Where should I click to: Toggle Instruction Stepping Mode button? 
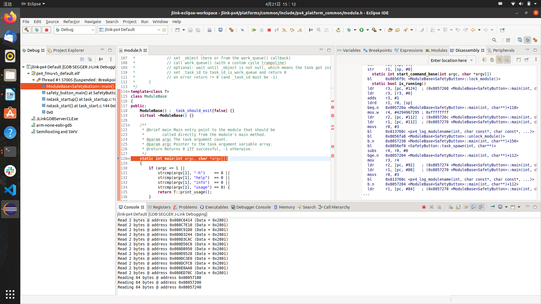coord(311,30)
